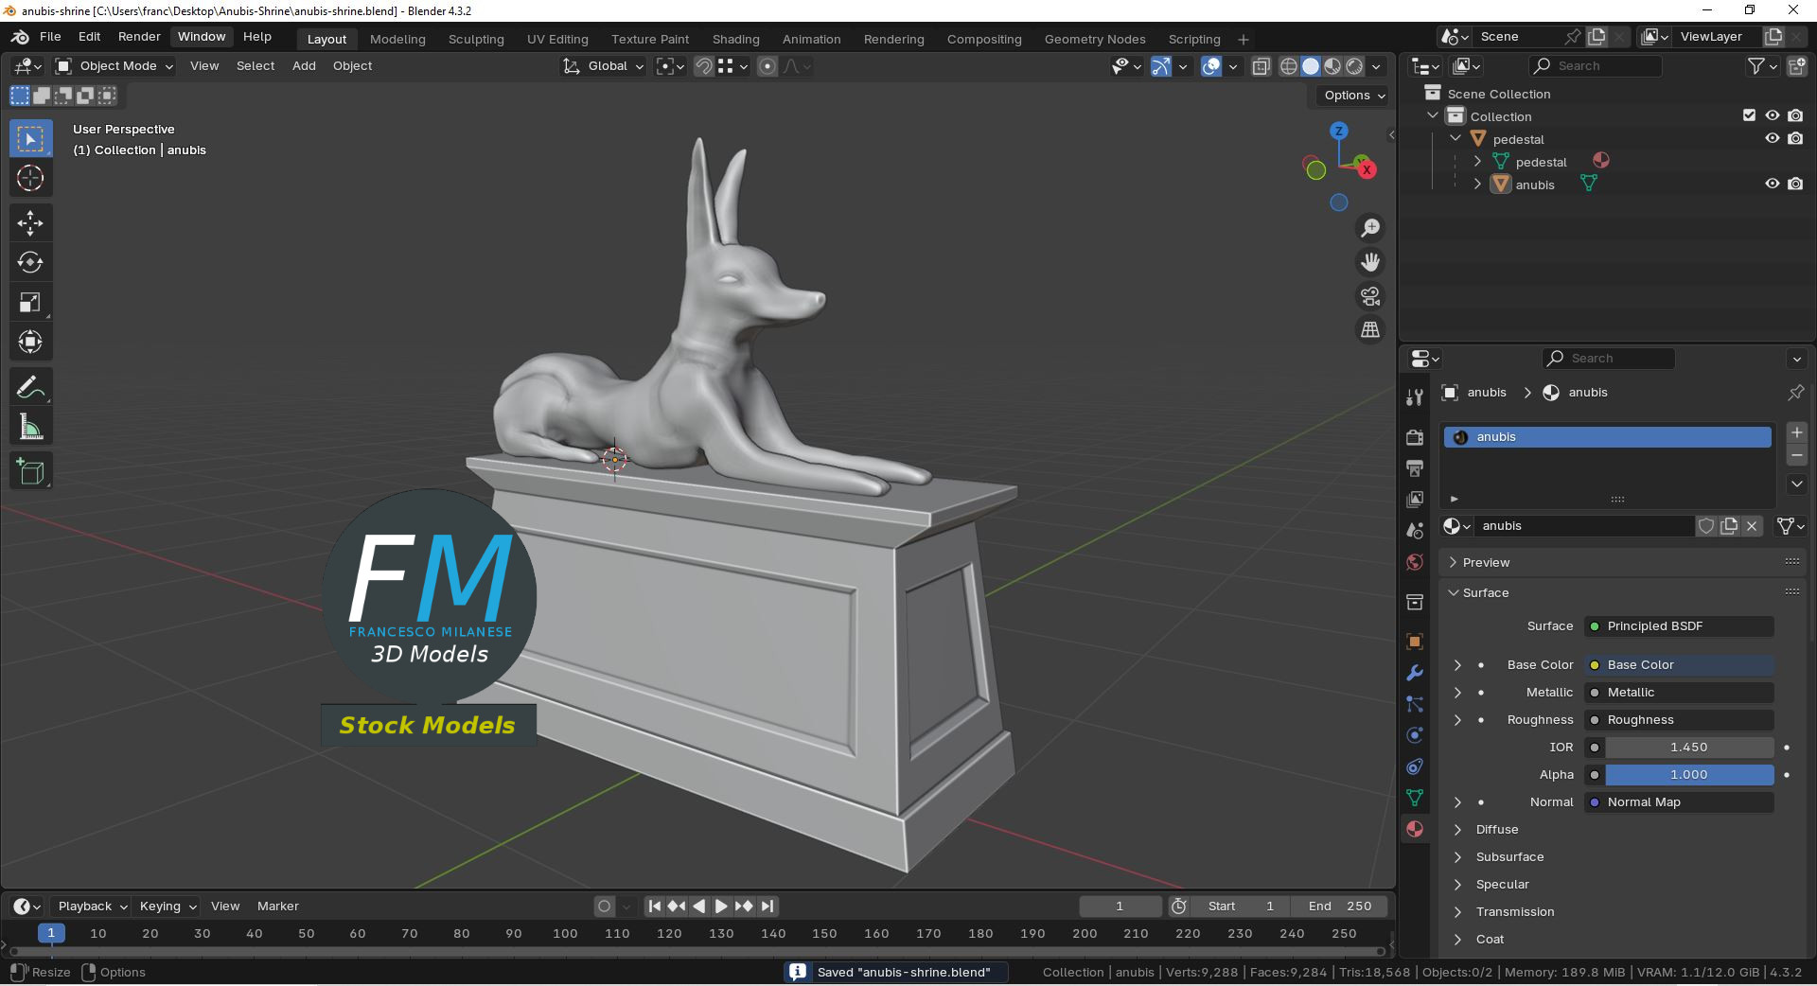This screenshot has height=986, width=1817.
Task: Toggle proportional editing
Action: [x=767, y=66]
